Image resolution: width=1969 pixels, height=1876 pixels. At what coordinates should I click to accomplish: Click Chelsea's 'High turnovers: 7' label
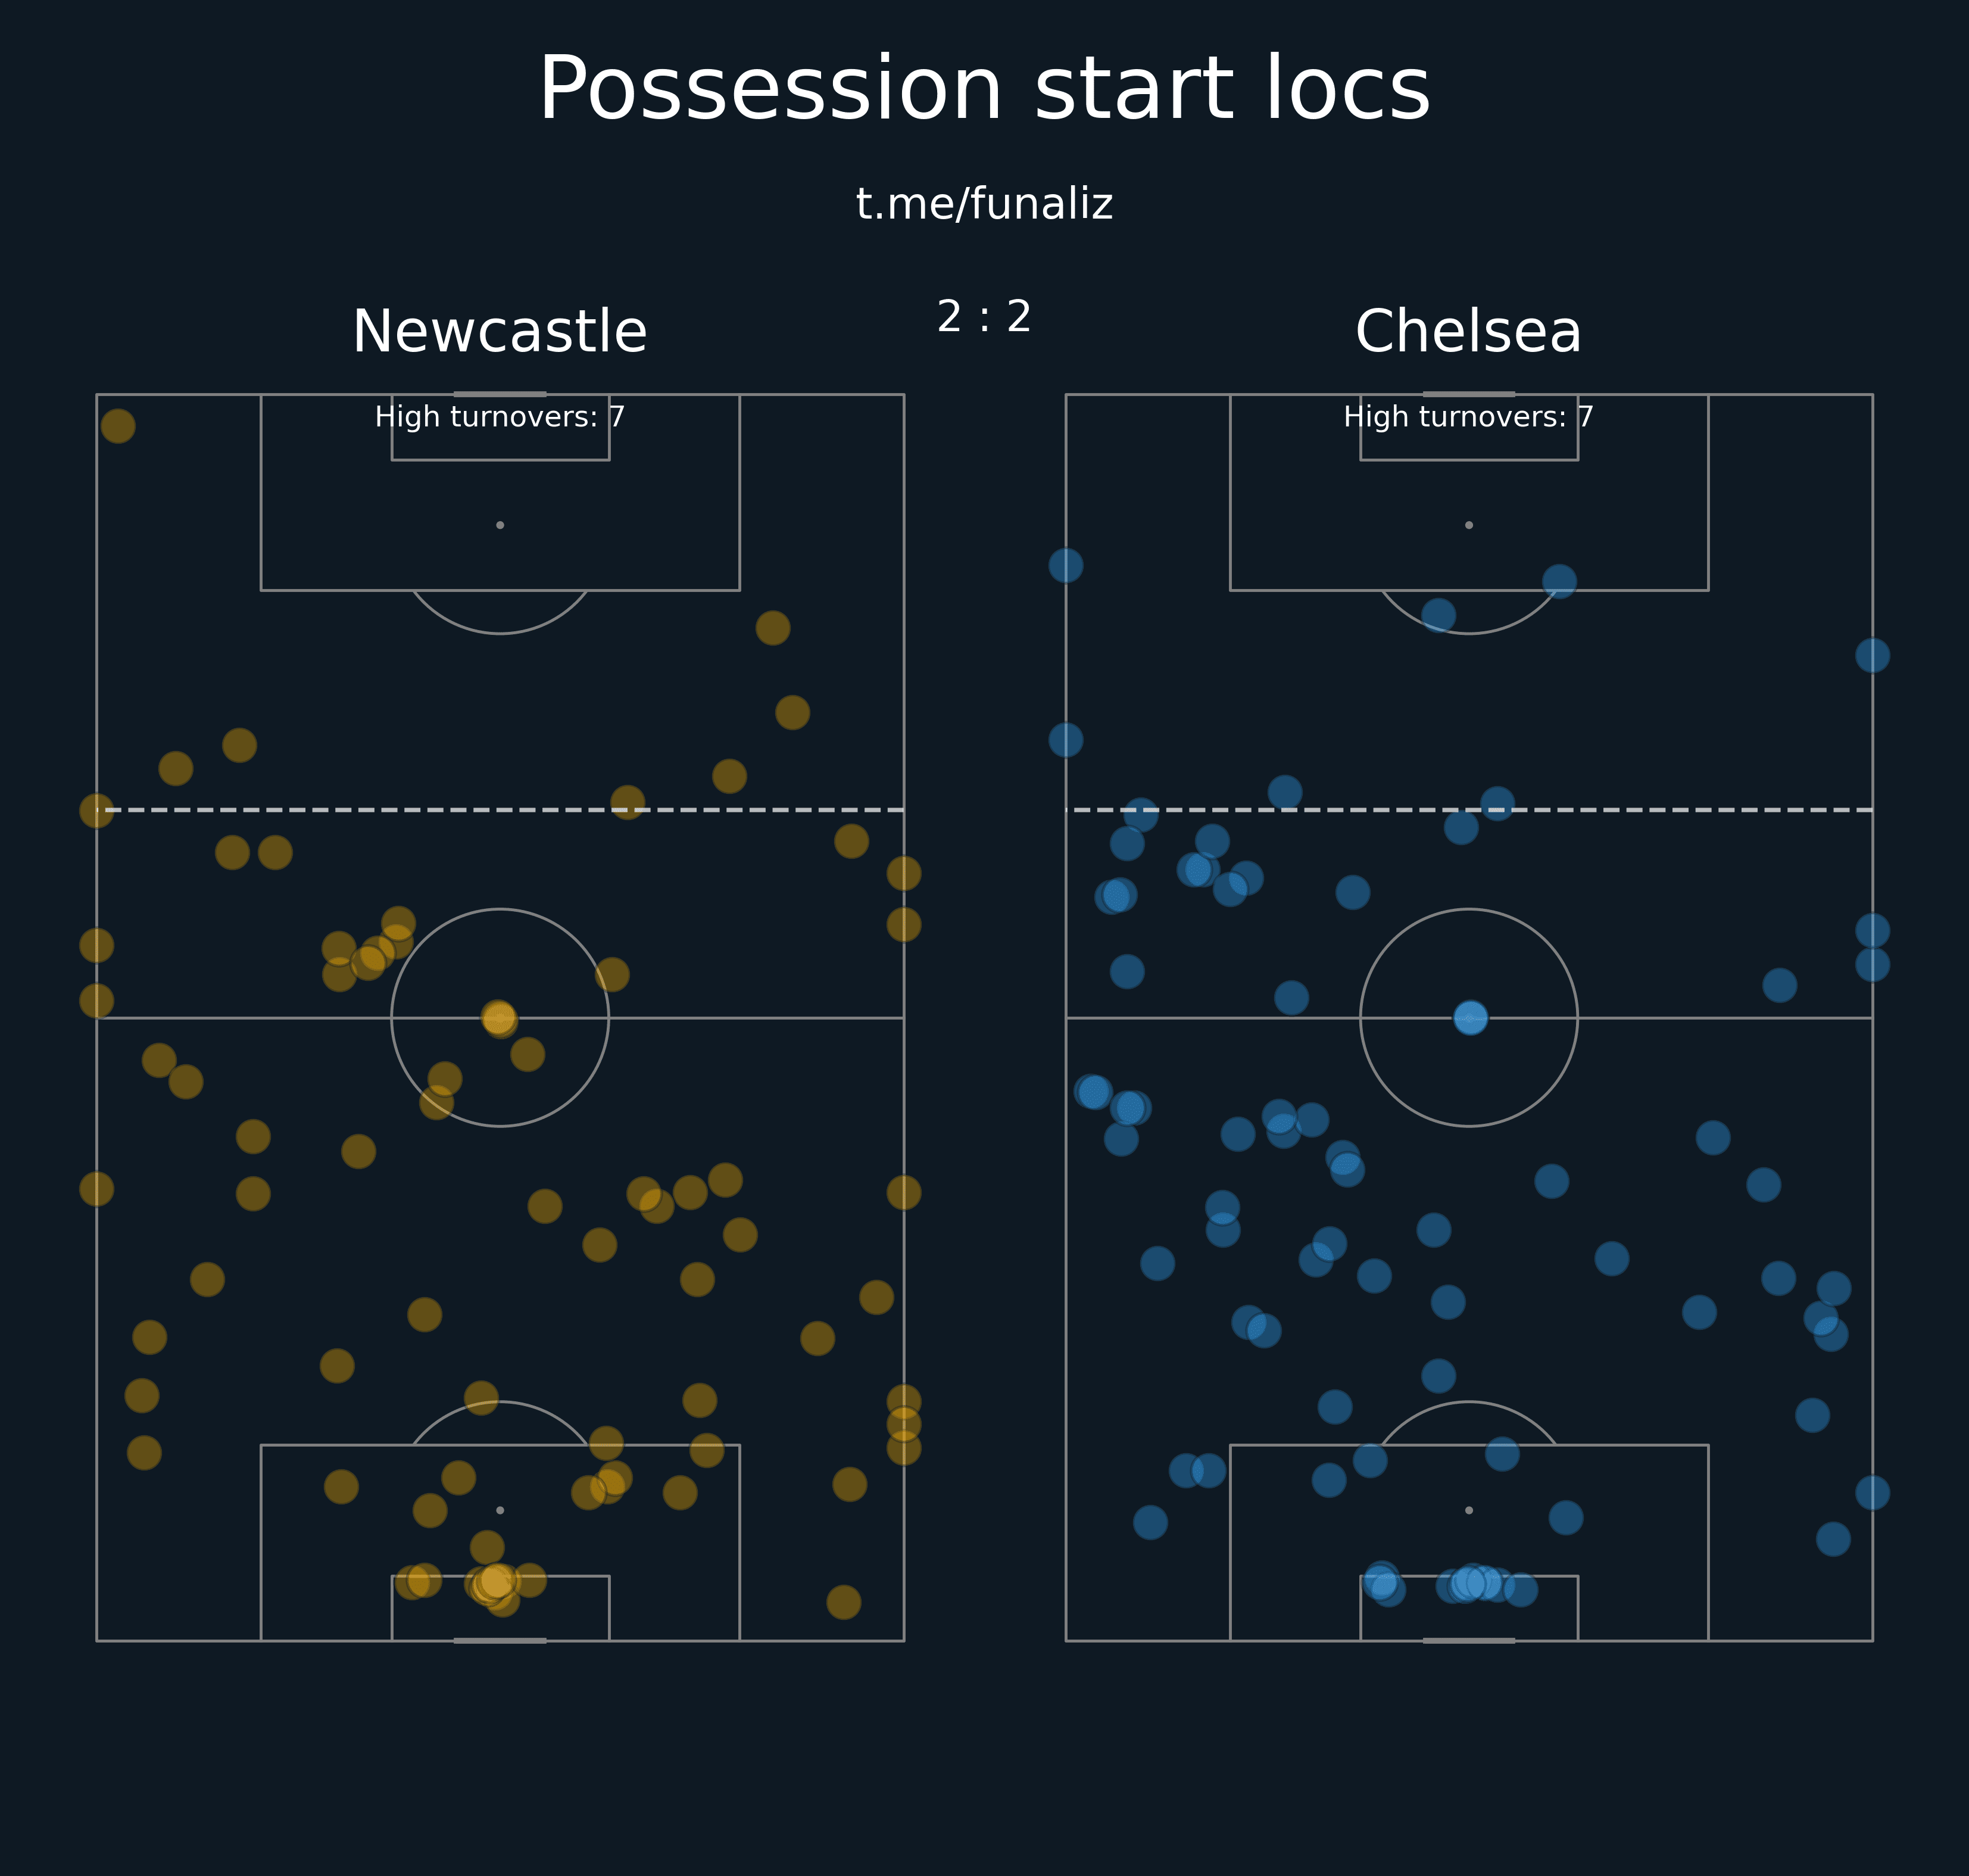(1468, 417)
